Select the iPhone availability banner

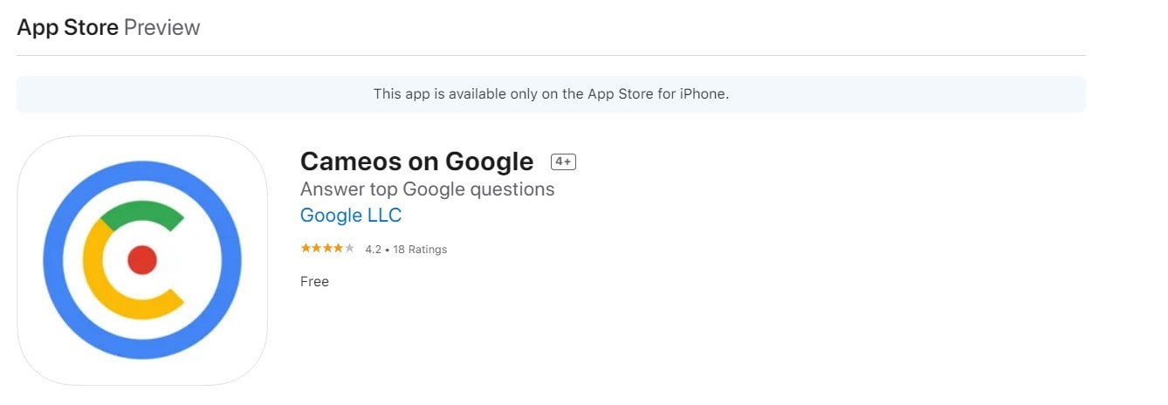point(551,94)
